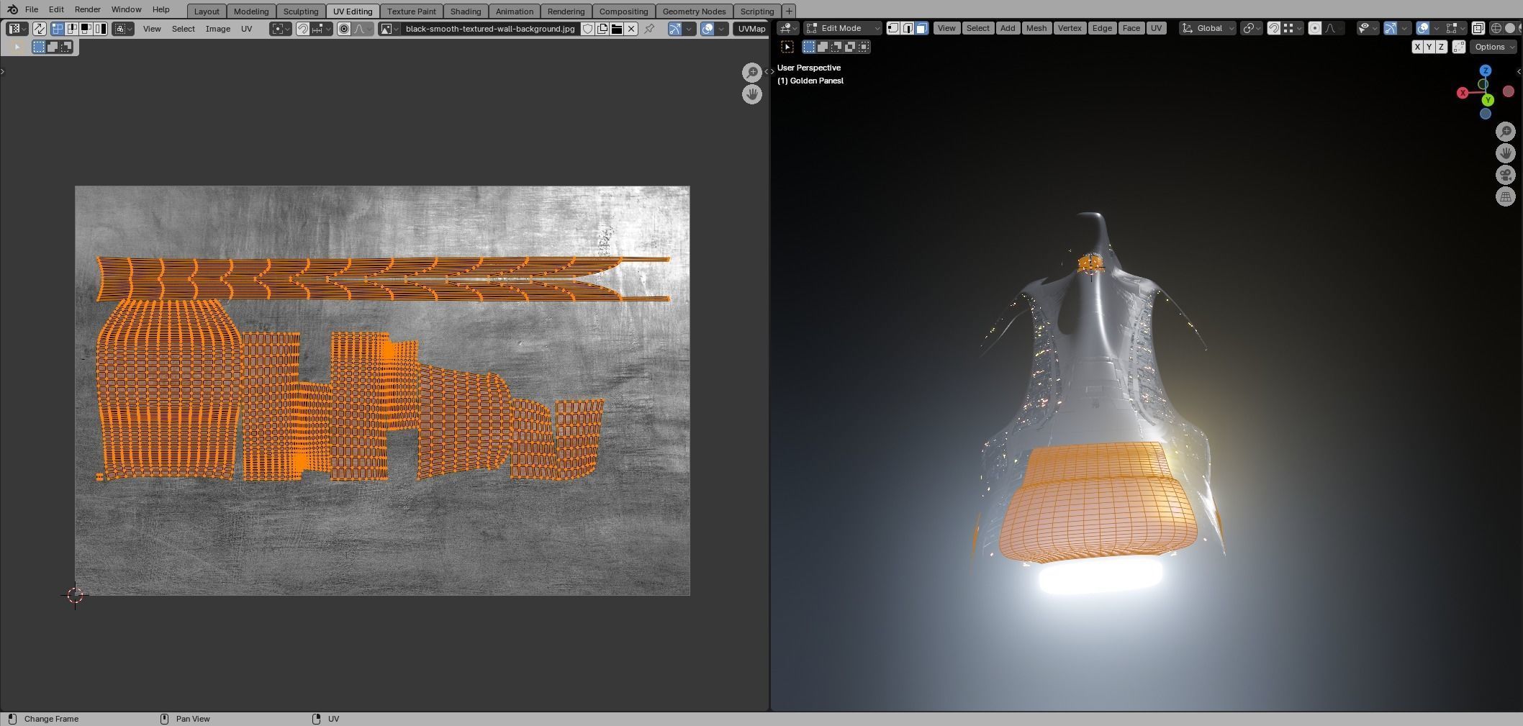The height and width of the screenshot is (726, 1523).
Task: Switch to the Geometry Nodes workspace tab
Action: pyautogui.click(x=694, y=11)
